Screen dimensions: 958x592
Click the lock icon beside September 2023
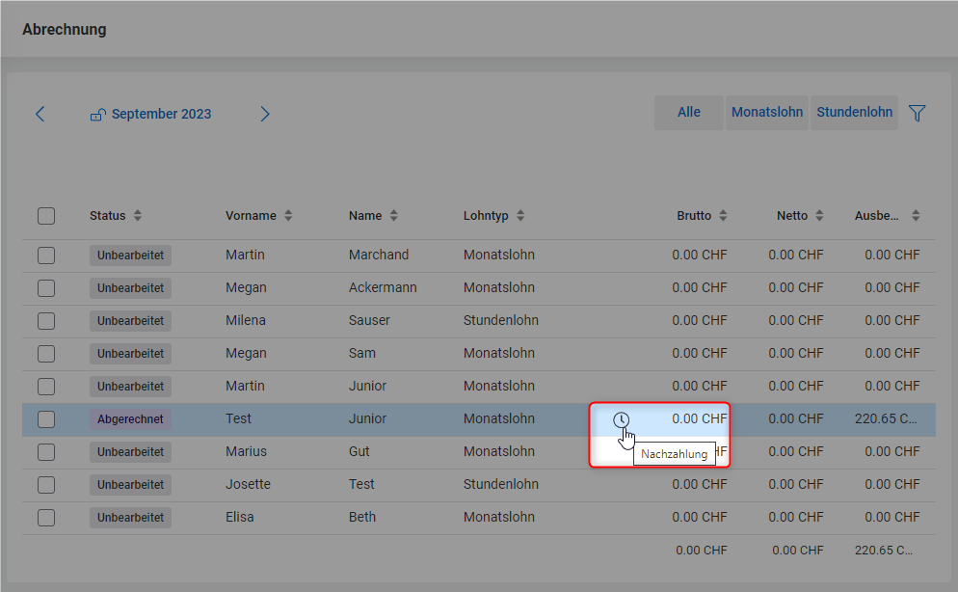[97, 115]
